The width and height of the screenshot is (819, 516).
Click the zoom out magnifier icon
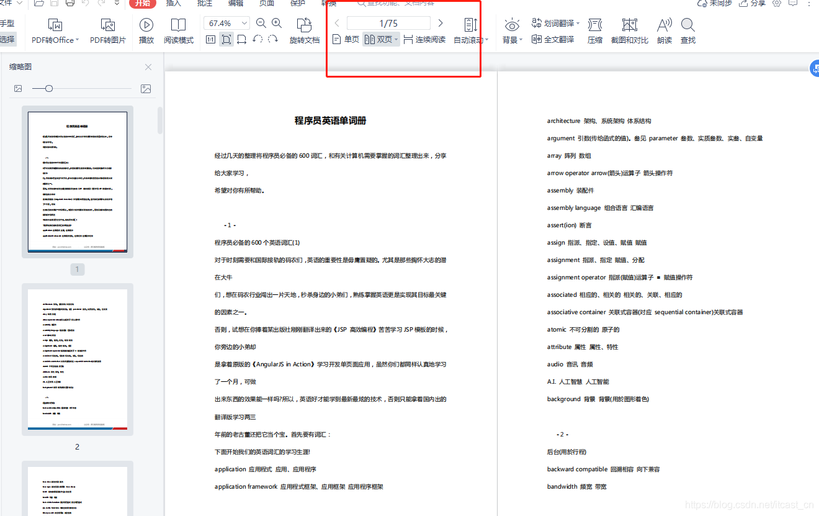coord(261,24)
